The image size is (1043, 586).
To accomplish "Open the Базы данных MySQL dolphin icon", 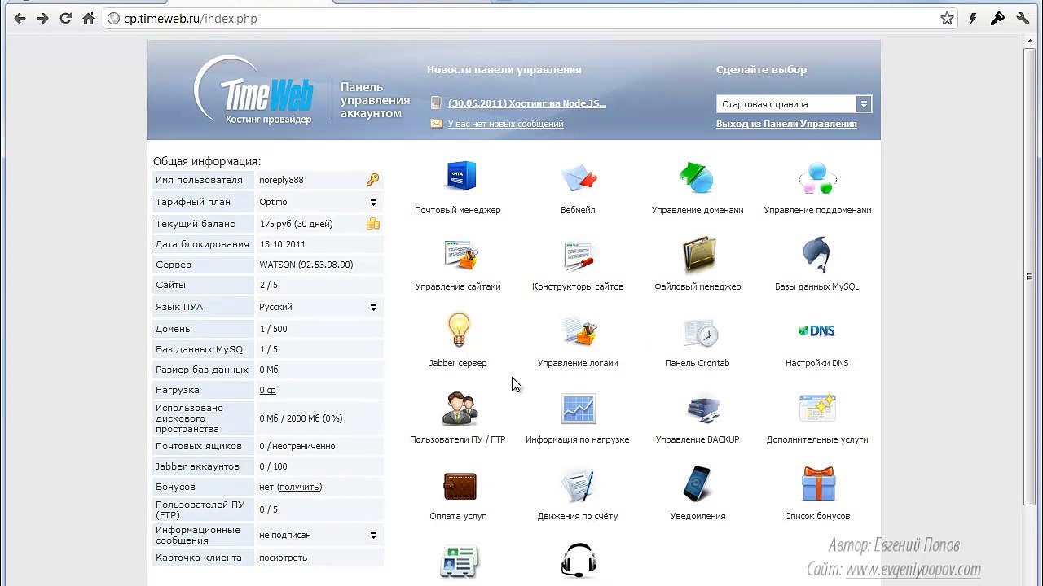I will coord(816,254).
